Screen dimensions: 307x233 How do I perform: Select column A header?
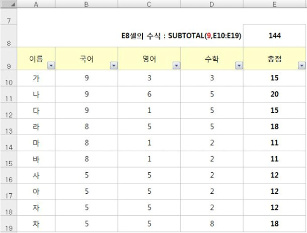click(36, 4)
